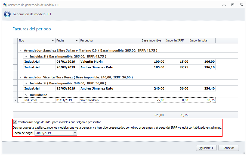The image size is (247, 156).
Task: Uncheck Contabilizar pago de IRPF checkbox
Action: (15, 122)
